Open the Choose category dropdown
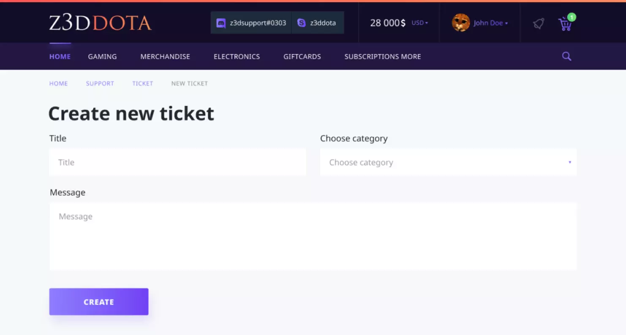The image size is (626, 335). click(448, 162)
